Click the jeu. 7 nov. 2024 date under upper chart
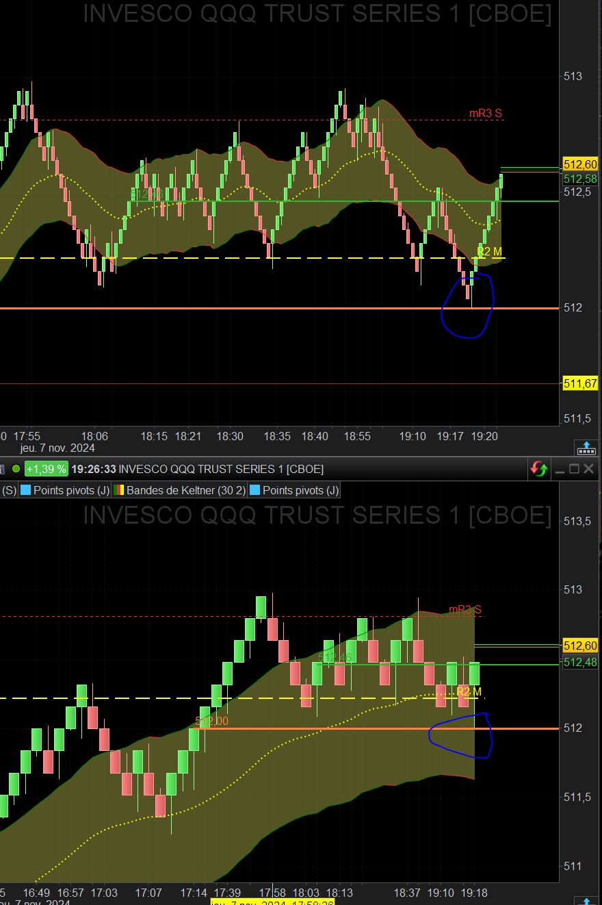This screenshot has width=602, height=905. 58,448
